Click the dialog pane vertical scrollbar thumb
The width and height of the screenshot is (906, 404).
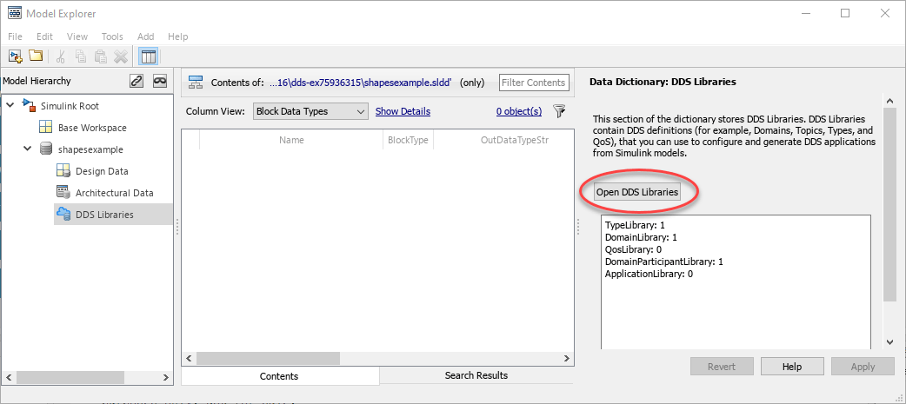[889, 203]
